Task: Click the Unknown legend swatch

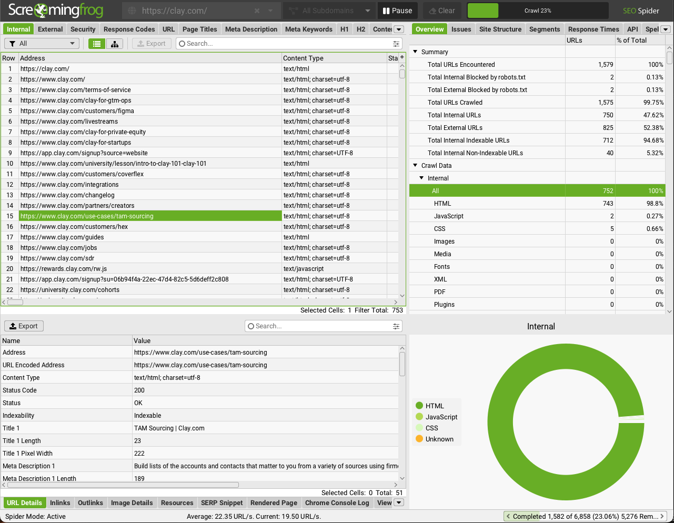Action: [419, 439]
